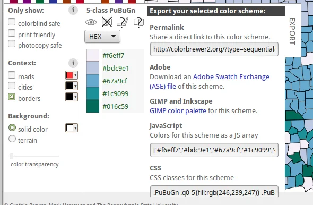The image size is (313, 205).
Task: Click the JavaScript array field
Action: pos(214,150)
